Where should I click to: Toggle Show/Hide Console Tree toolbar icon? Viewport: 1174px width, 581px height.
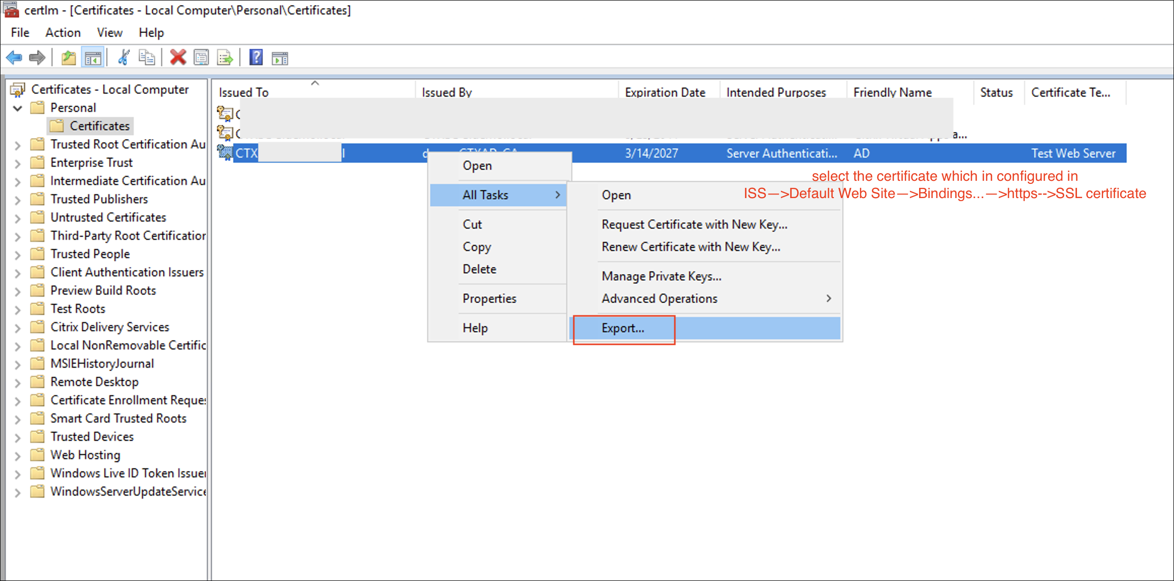(93, 58)
